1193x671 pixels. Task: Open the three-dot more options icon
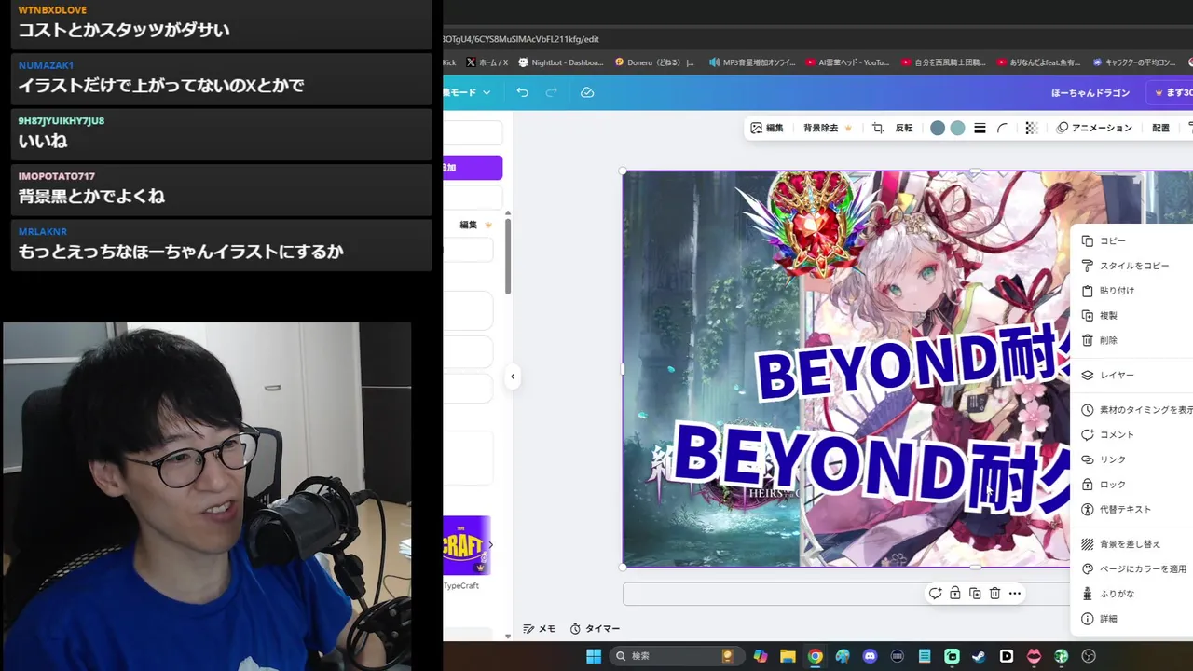[x=1015, y=594]
